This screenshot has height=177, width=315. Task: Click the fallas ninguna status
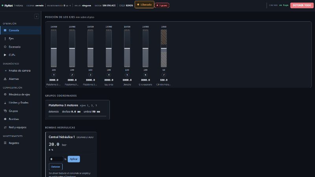click(x=83, y=6)
